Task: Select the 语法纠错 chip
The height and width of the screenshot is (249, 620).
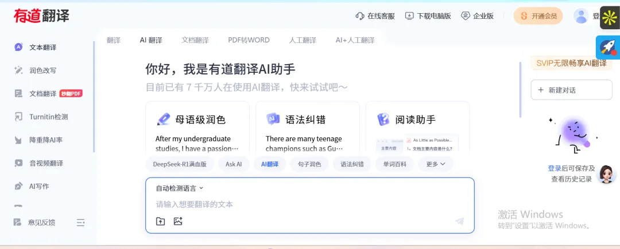Action: coord(352,164)
